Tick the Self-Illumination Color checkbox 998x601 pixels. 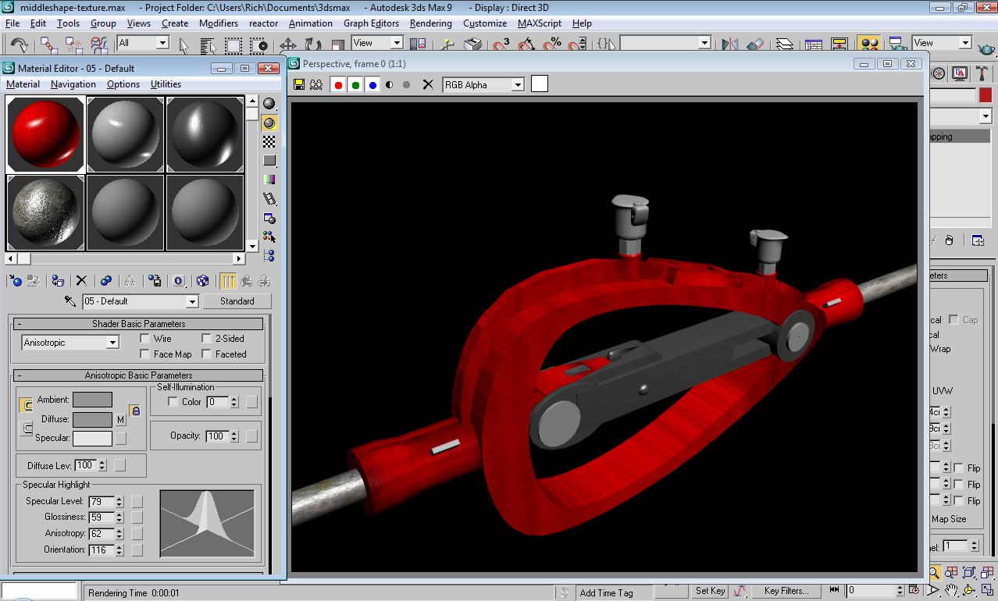(x=173, y=402)
